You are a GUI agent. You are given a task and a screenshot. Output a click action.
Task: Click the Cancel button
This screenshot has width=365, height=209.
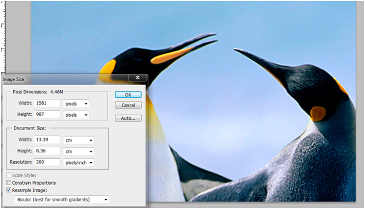pos(128,105)
